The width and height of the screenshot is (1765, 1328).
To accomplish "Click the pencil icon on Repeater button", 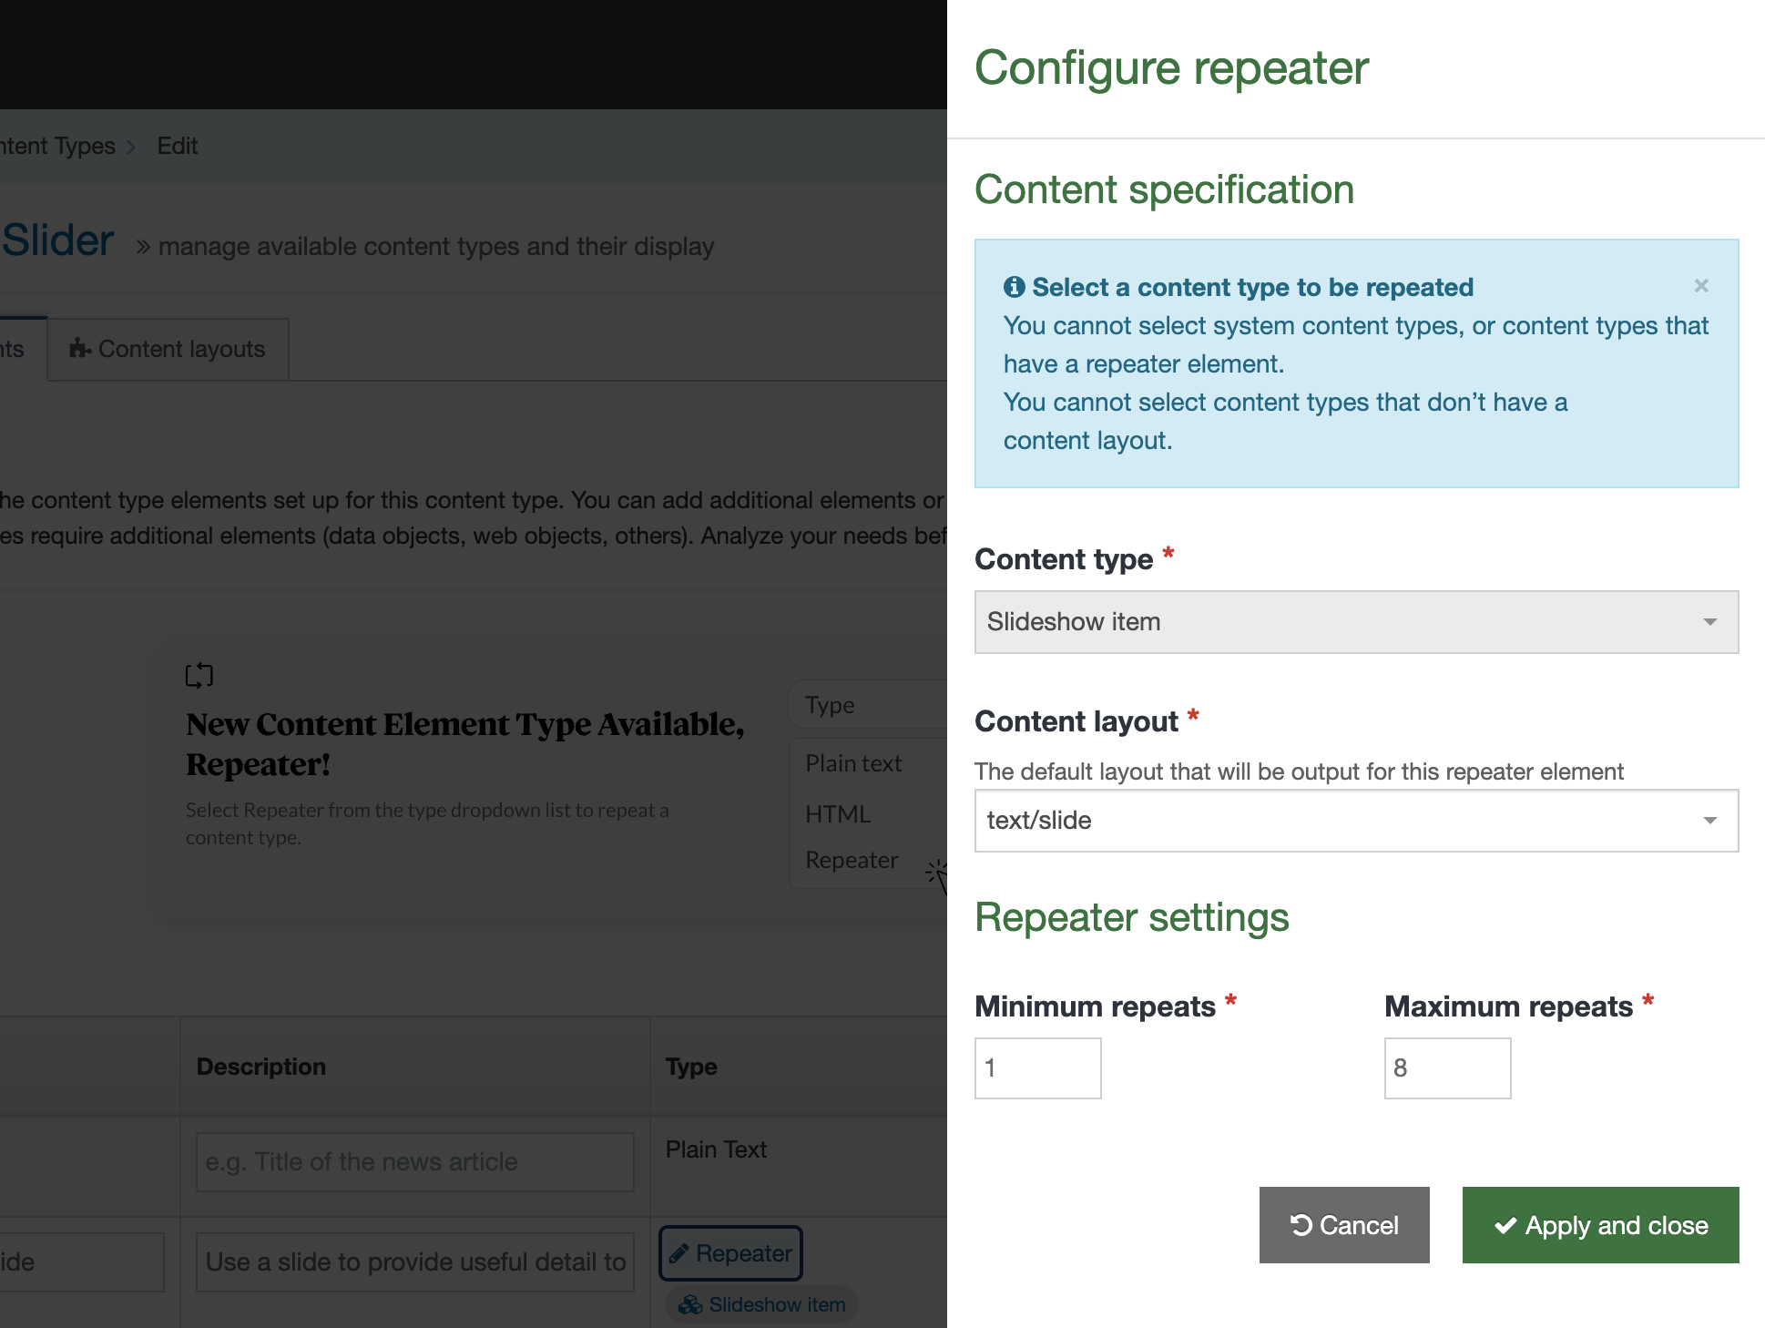I will click(x=678, y=1254).
